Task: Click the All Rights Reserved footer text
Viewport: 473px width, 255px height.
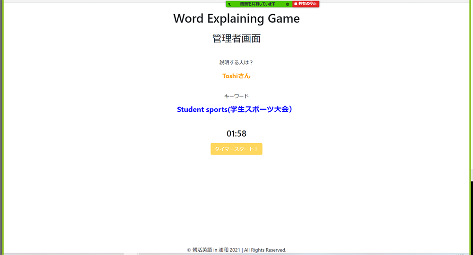Action: click(x=265, y=250)
